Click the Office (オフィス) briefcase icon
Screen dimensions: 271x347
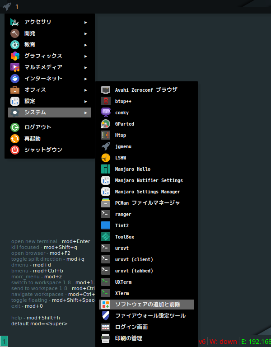(15, 90)
